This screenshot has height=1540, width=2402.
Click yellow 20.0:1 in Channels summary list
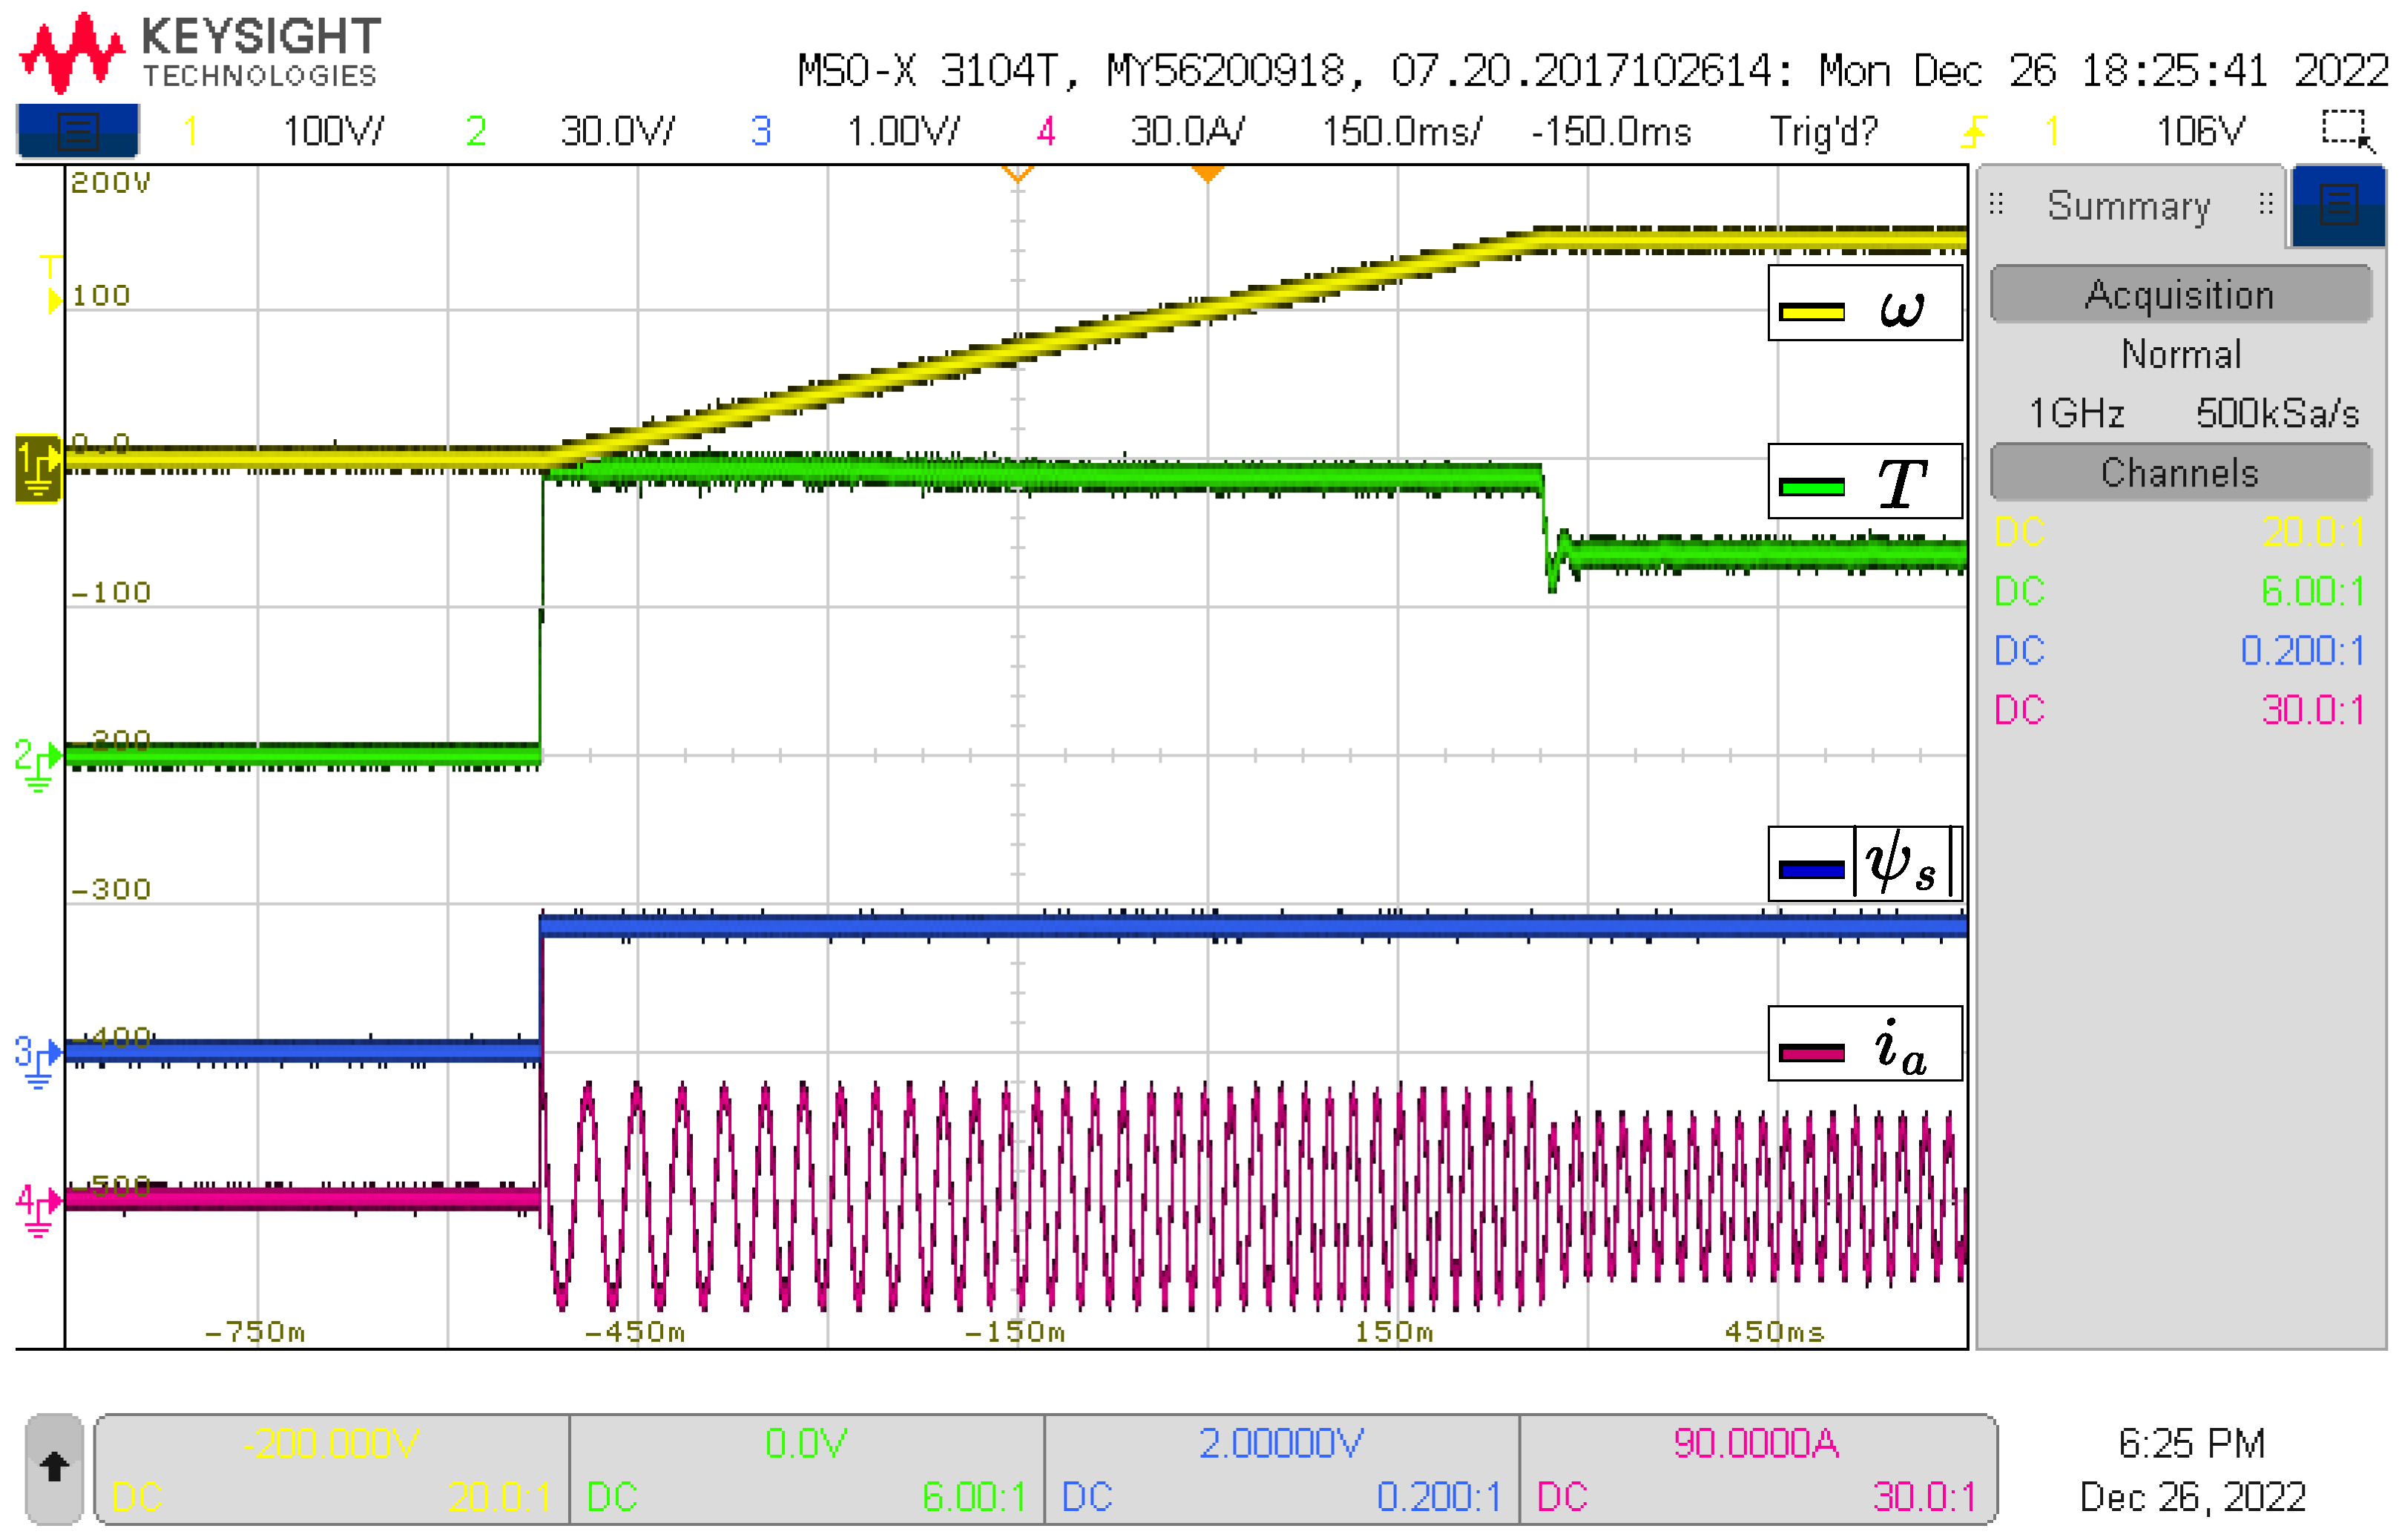(x=2313, y=532)
